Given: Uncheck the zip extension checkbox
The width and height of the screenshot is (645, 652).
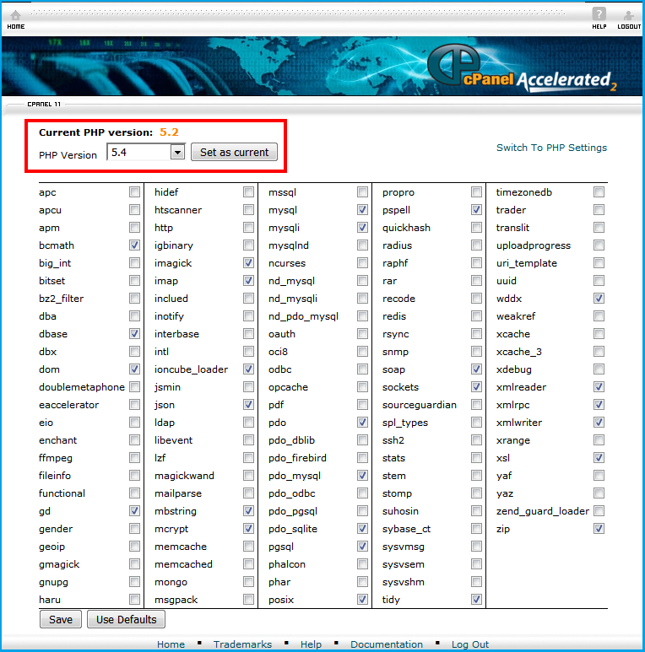Looking at the screenshot, I should pos(599,529).
